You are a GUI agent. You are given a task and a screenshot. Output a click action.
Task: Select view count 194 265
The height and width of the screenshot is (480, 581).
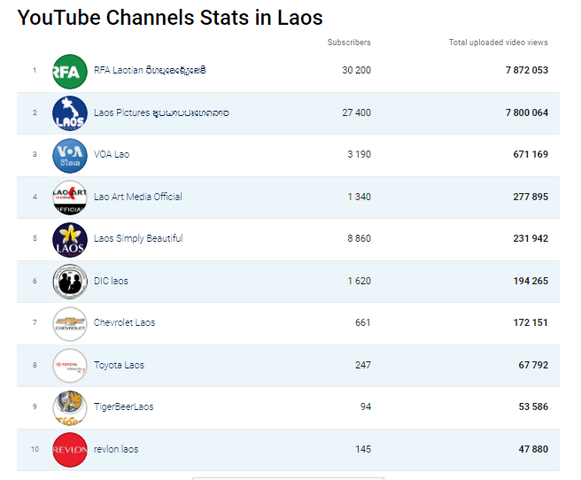tap(531, 281)
